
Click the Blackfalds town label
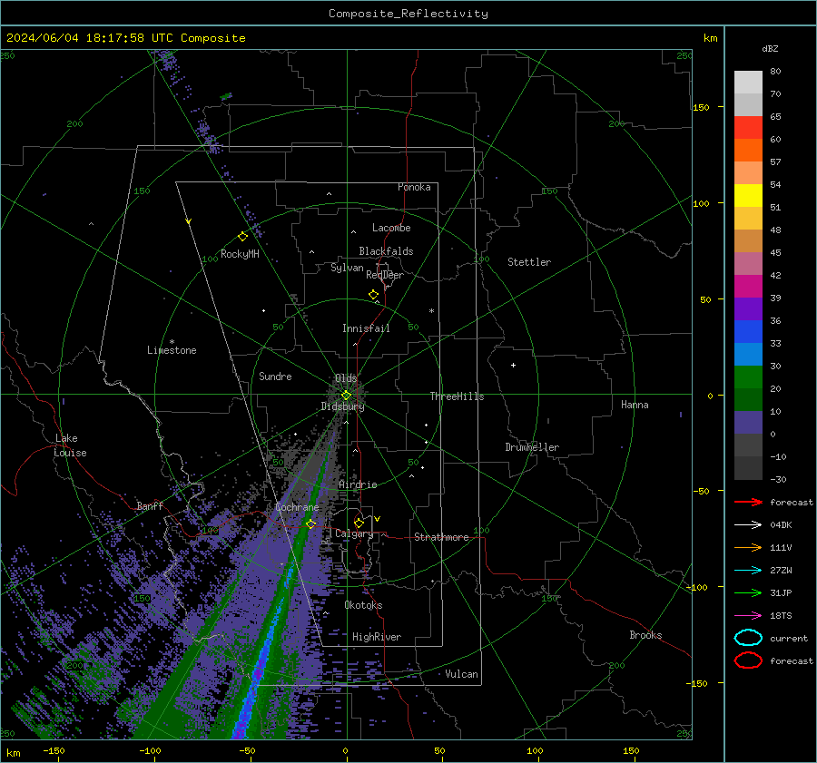(386, 251)
